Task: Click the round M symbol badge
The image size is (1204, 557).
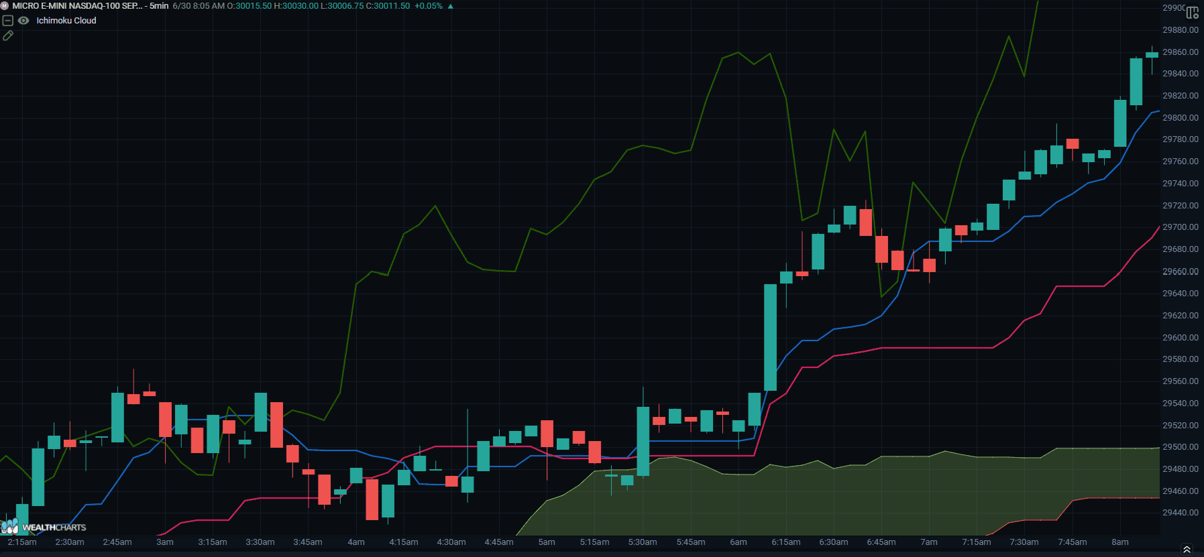Action: [4, 6]
